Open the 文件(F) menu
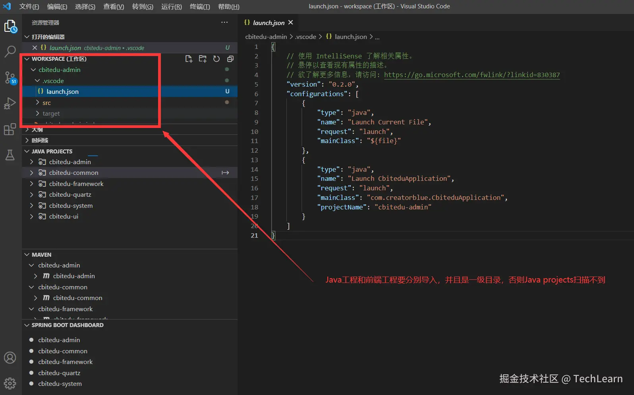The image size is (634, 395). pyautogui.click(x=29, y=6)
